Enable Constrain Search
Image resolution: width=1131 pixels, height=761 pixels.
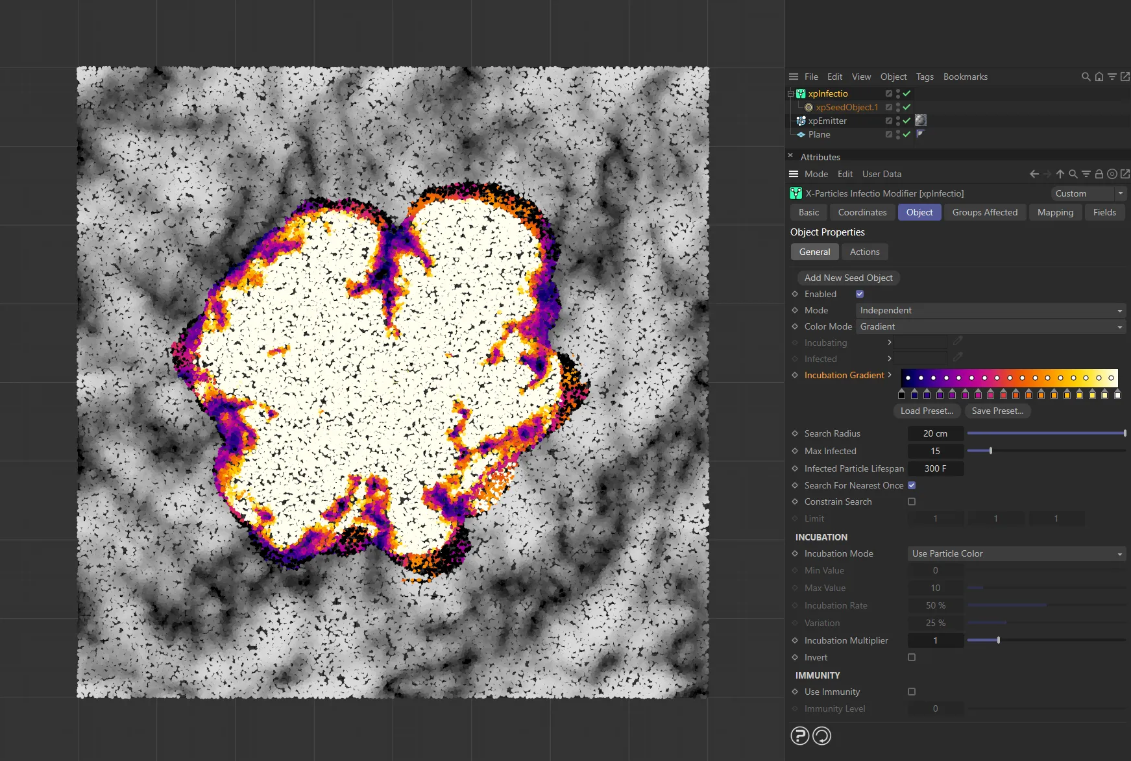tap(912, 501)
